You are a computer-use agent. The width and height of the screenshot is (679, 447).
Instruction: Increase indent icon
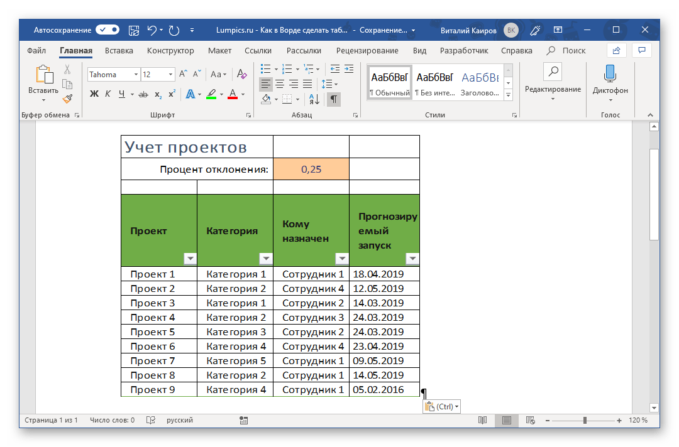pyautogui.click(x=348, y=68)
